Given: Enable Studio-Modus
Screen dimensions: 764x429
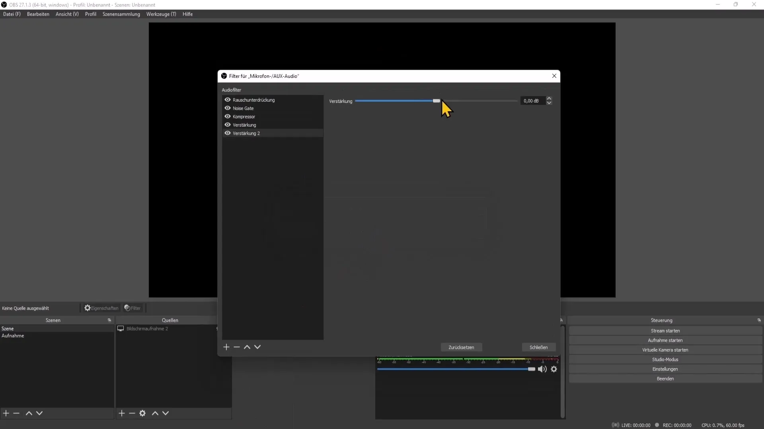Looking at the screenshot, I should pyautogui.click(x=665, y=359).
